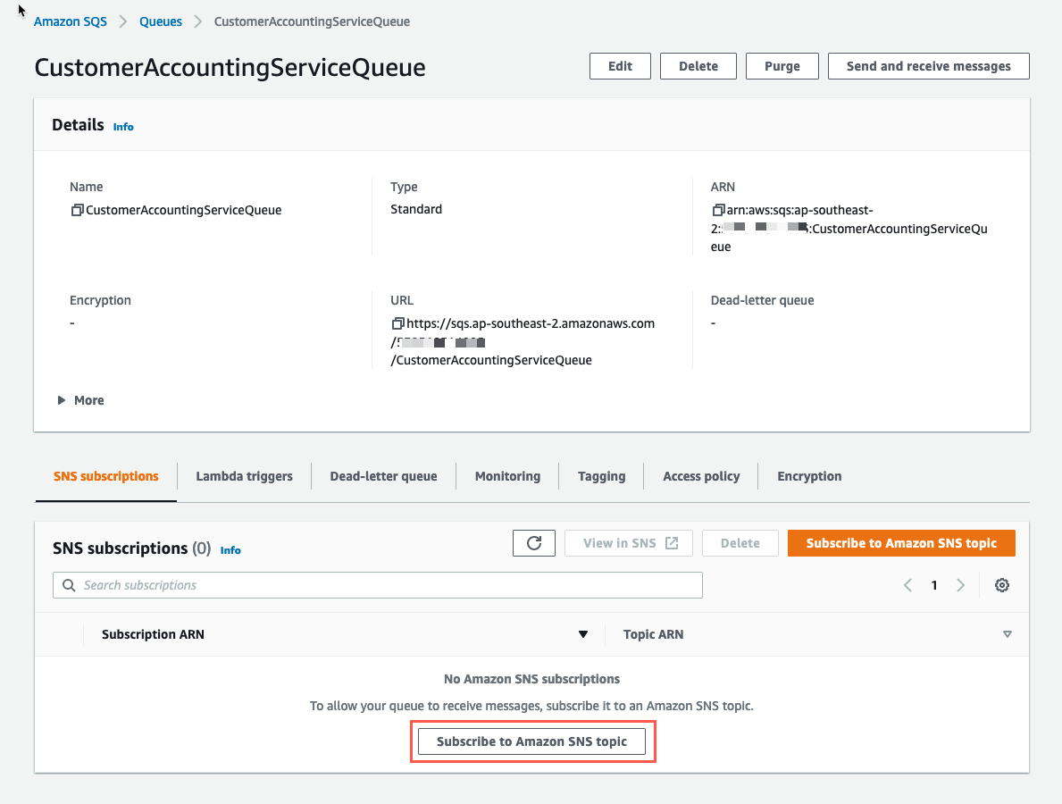This screenshot has height=804, width=1062.
Task: Click View in SNS button
Action: click(629, 543)
